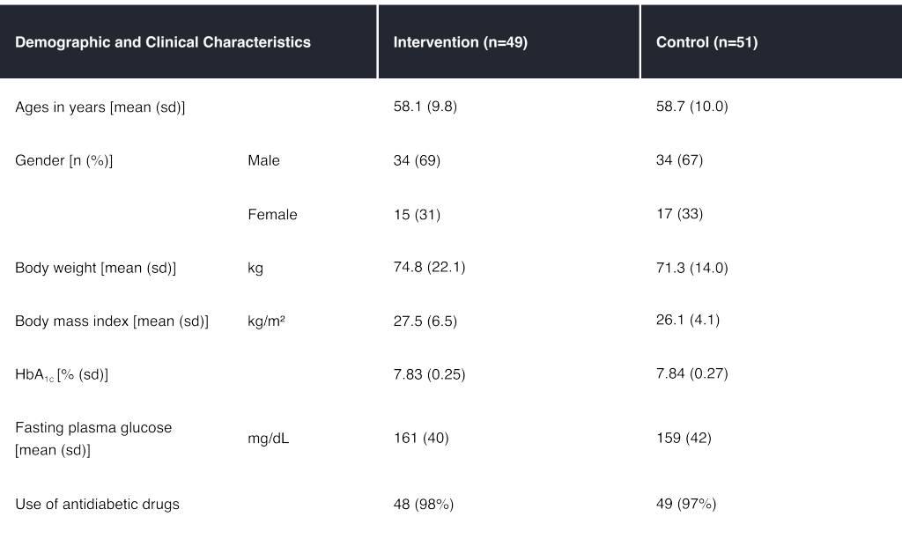Click the Body weight row label
The height and width of the screenshot is (539, 902).
(95, 269)
